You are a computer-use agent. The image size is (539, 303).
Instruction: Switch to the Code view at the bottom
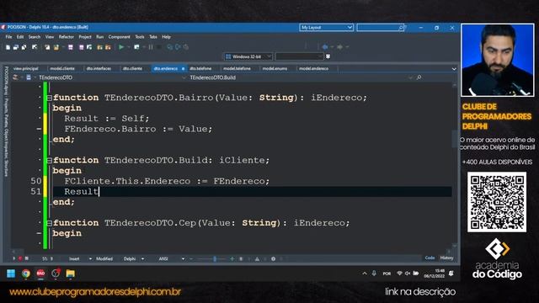[430, 258]
